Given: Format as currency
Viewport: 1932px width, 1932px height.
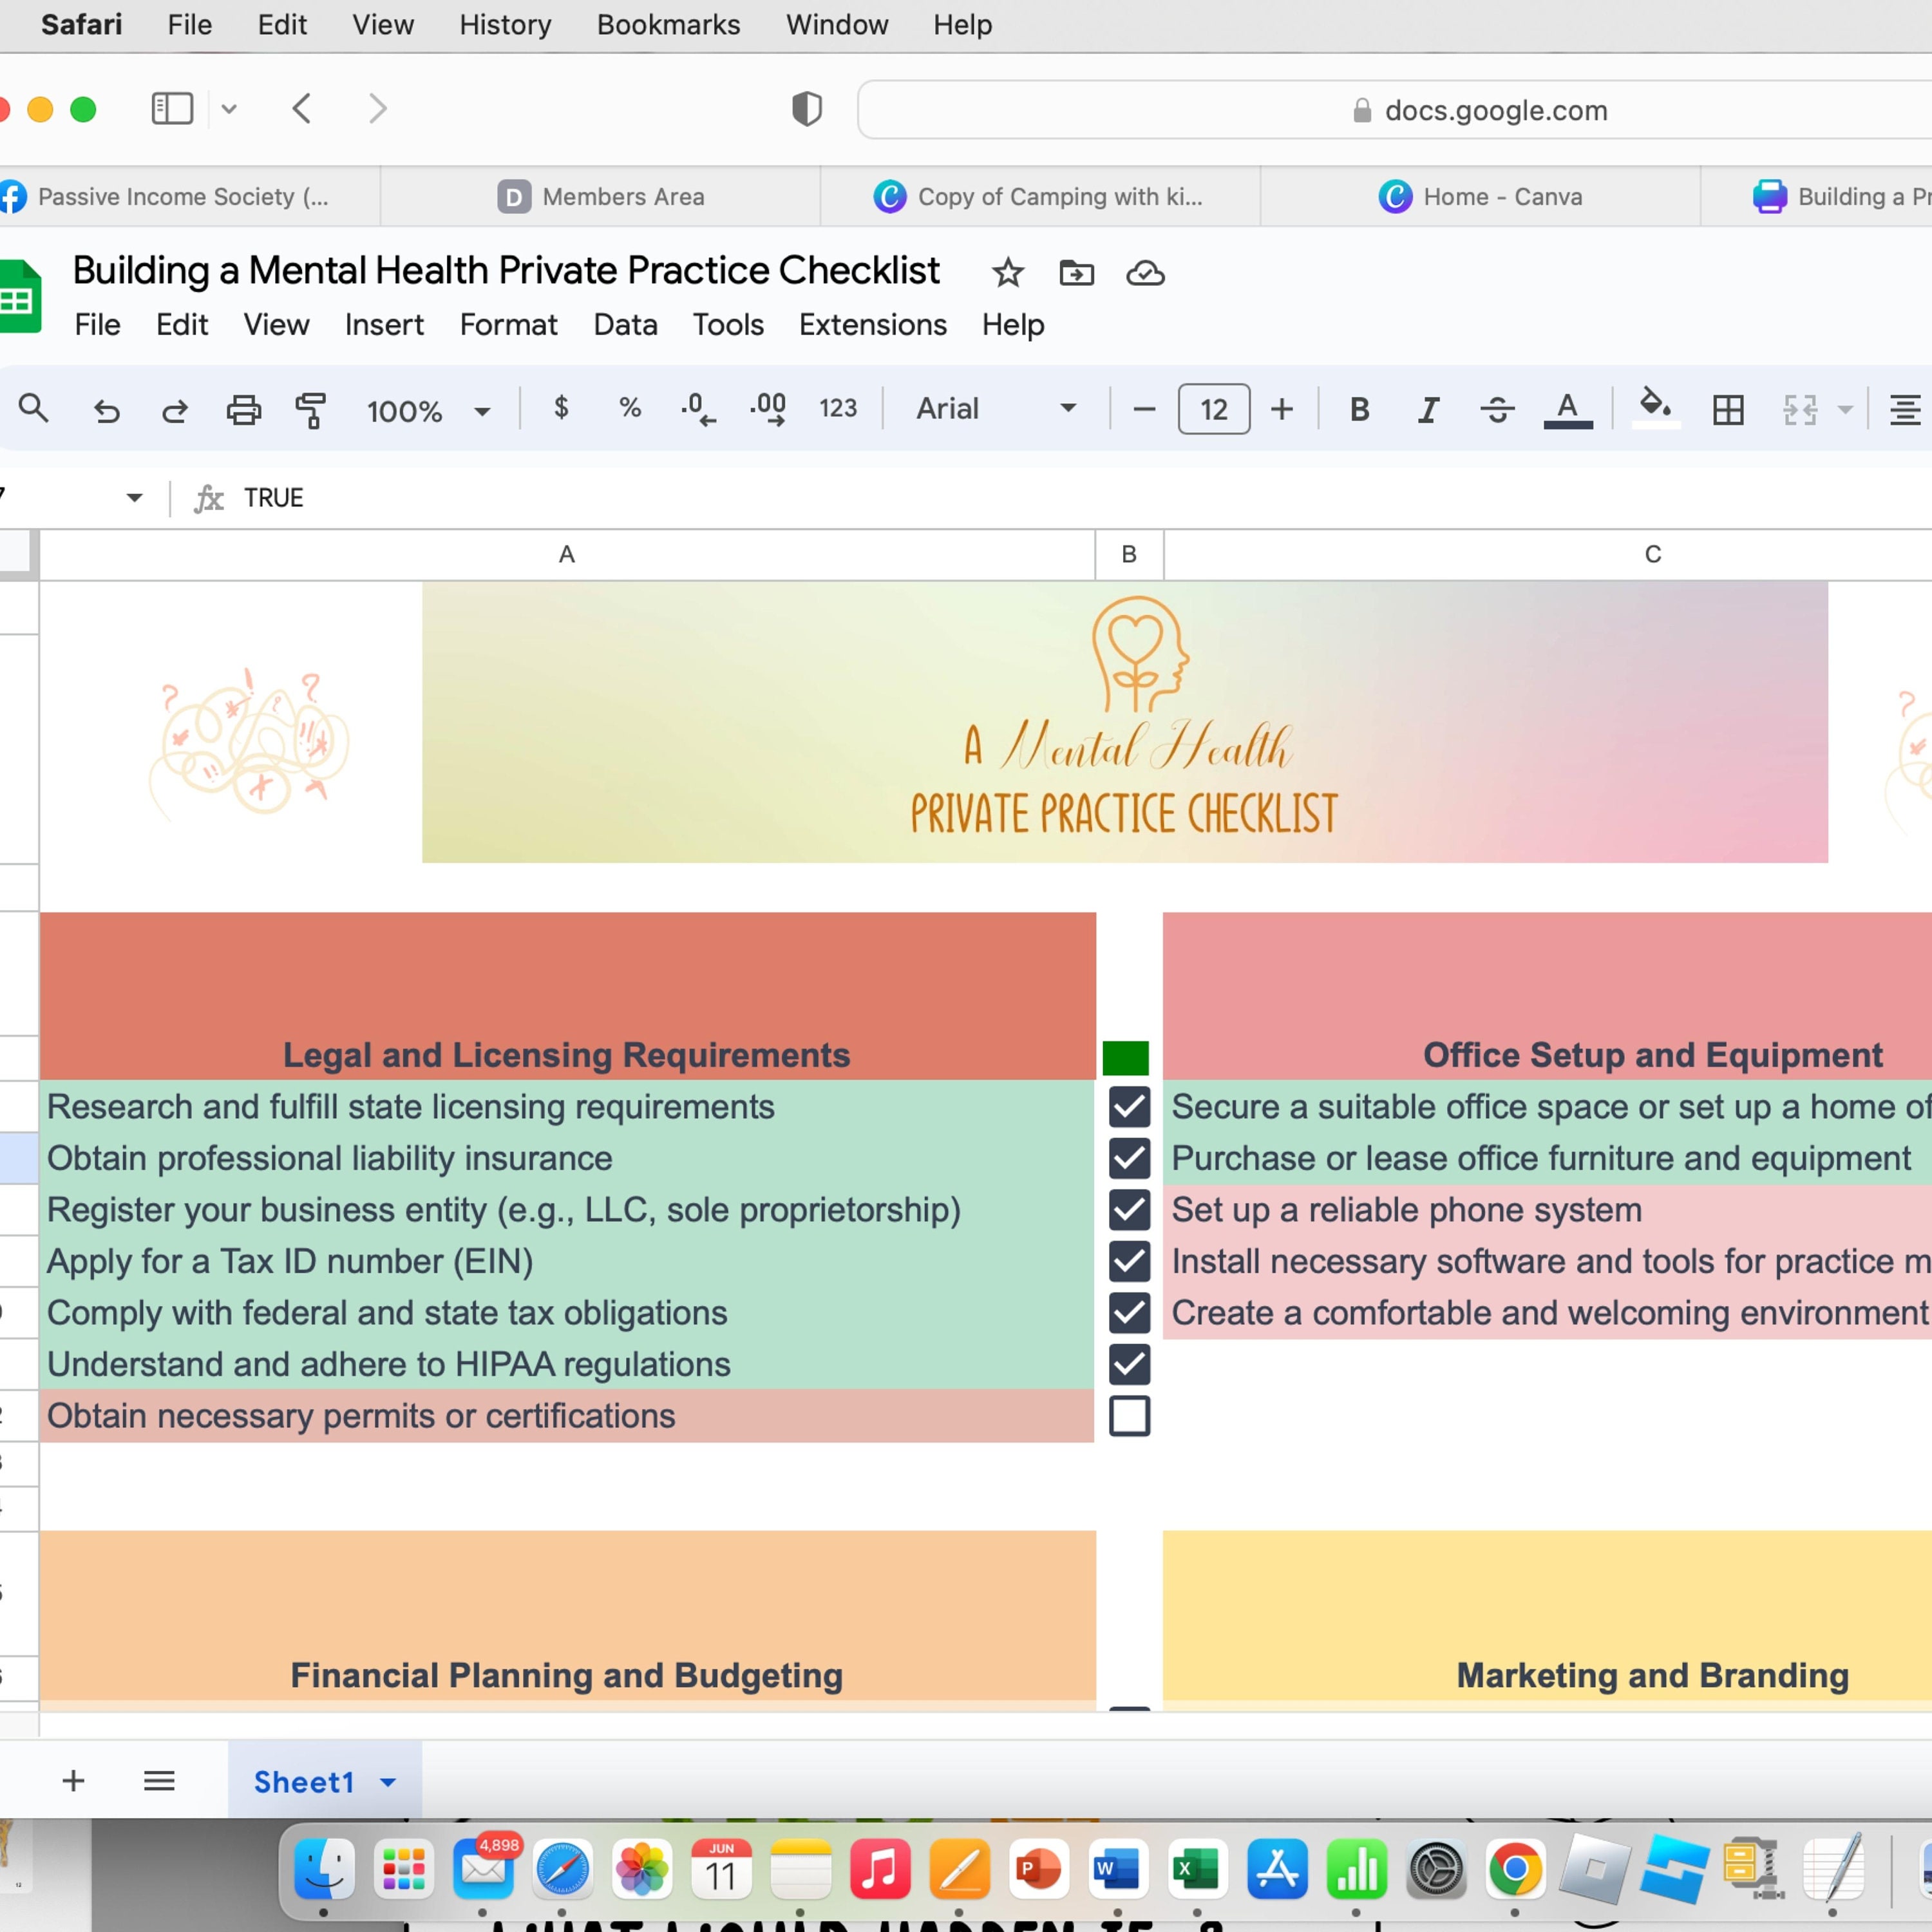Looking at the screenshot, I should click(x=561, y=408).
